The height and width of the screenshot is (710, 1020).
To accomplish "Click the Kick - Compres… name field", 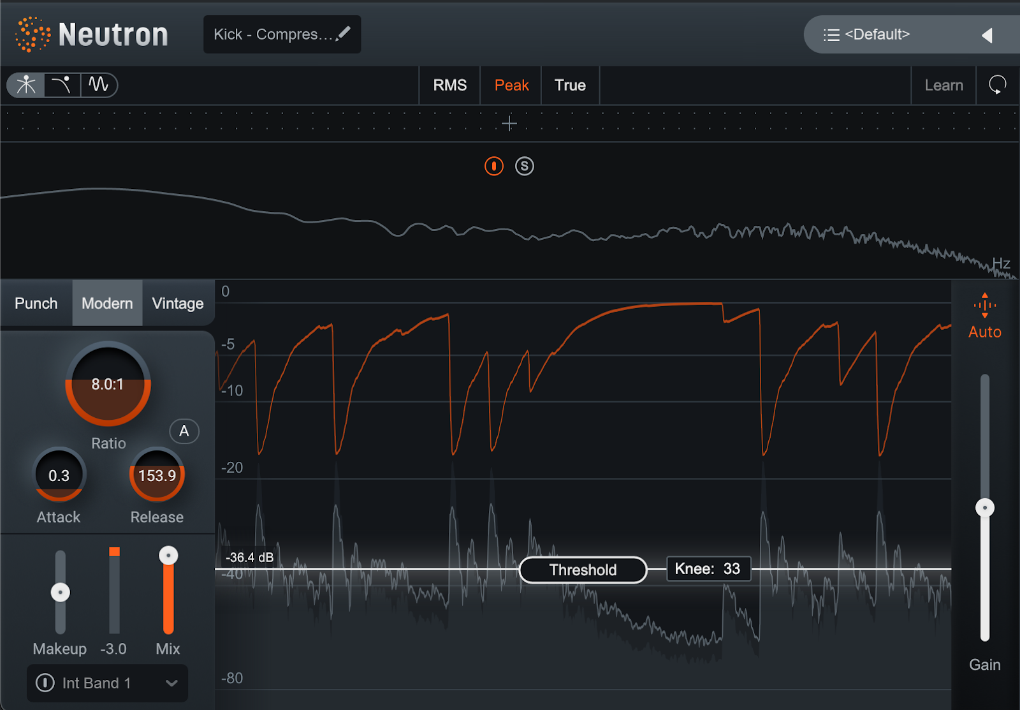I will pos(282,34).
